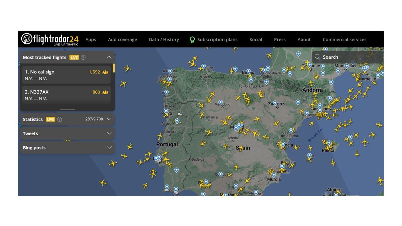Click the airport pin at Palma
The image size is (402, 226).
tap(329, 143)
